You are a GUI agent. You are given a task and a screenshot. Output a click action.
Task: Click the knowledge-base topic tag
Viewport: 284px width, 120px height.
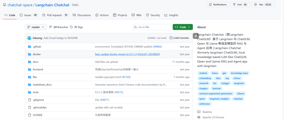point(240,73)
